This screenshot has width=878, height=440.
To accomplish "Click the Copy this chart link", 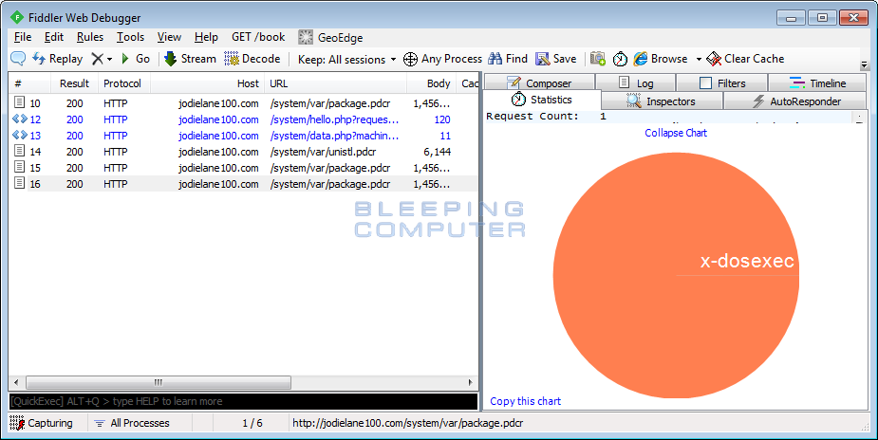I will (525, 401).
